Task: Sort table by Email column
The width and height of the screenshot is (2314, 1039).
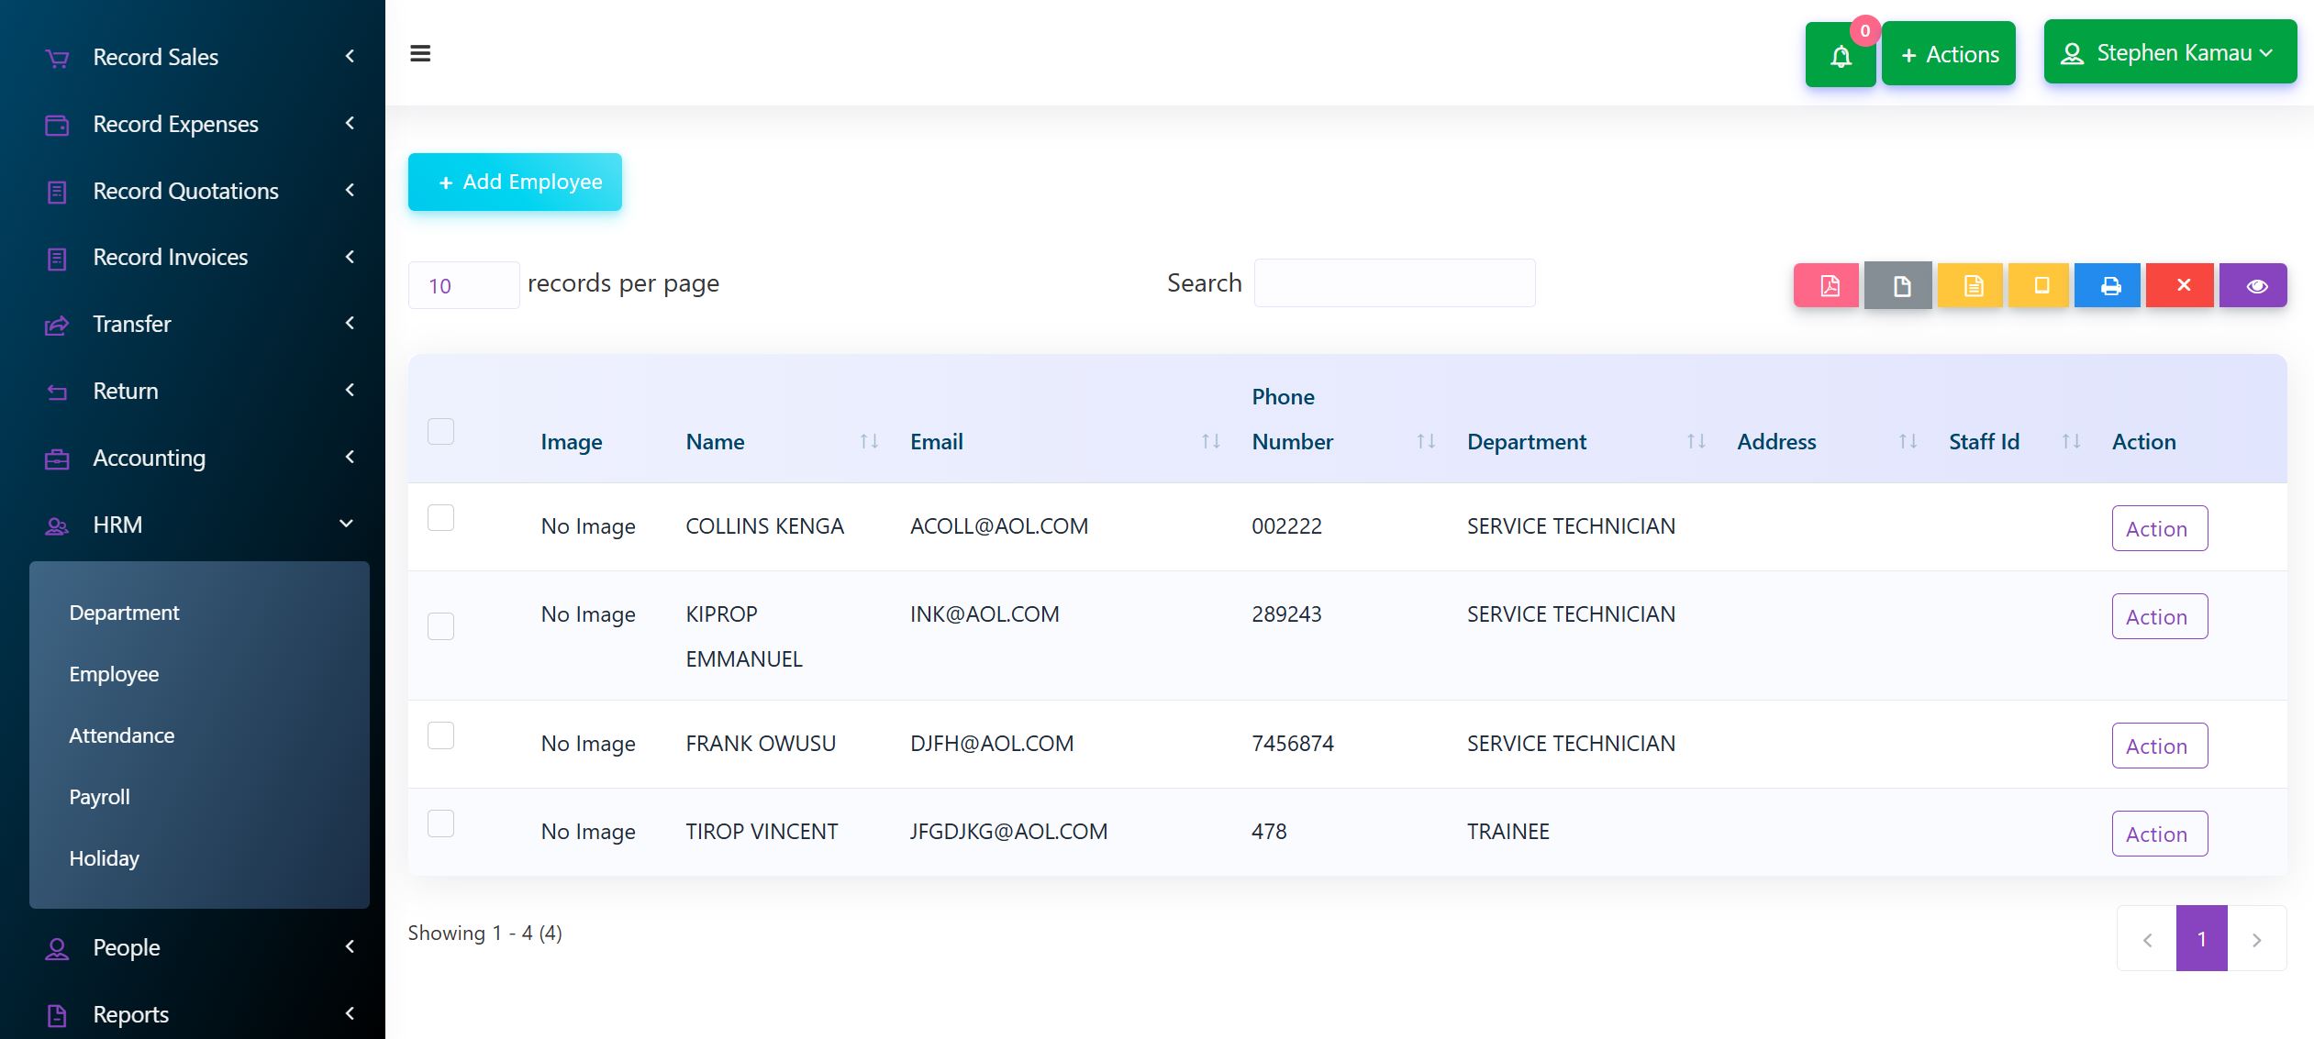Action: coord(1210,442)
